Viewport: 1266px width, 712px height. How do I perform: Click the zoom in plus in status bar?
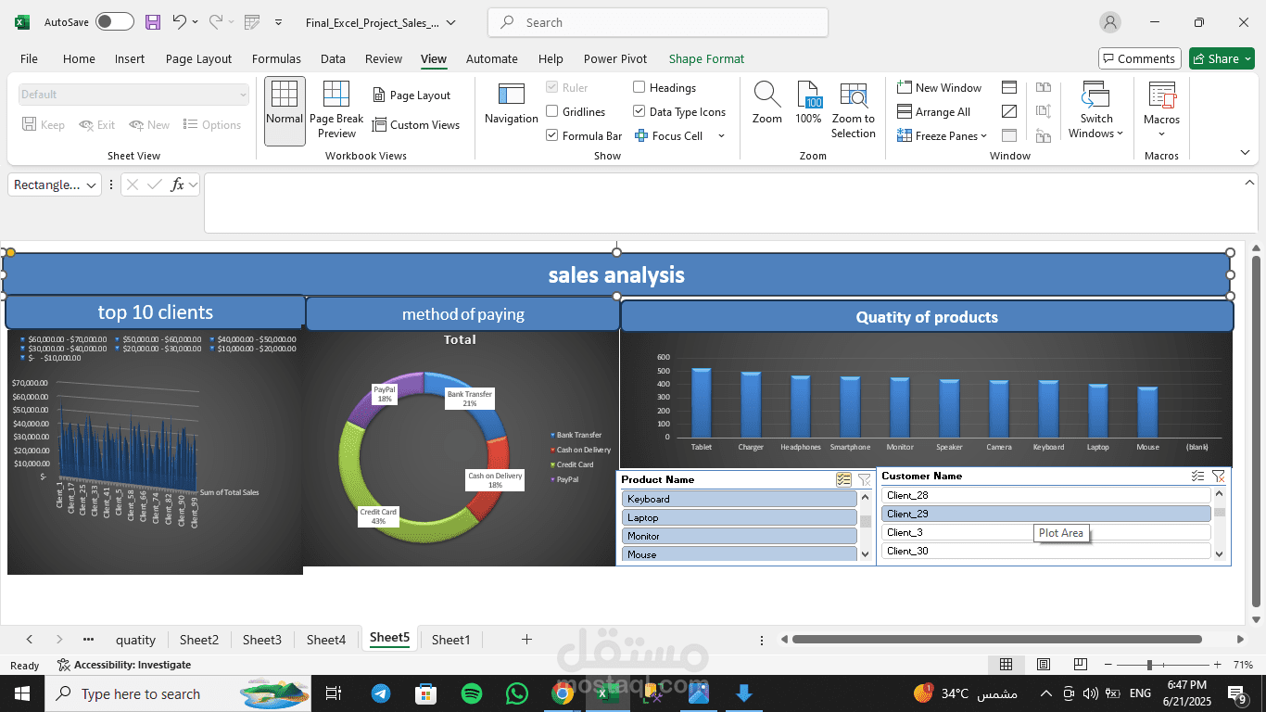(1219, 665)
